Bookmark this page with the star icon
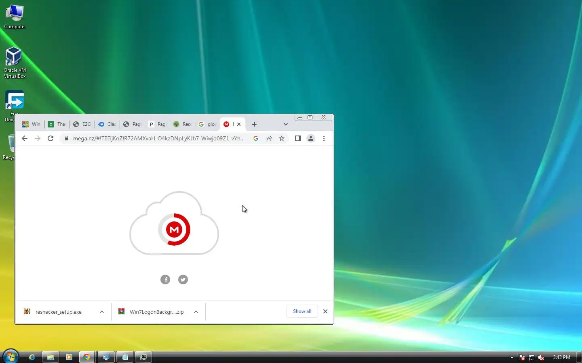Image resolution: width=582 pixels, height=363 pixels. click(282, 138)
